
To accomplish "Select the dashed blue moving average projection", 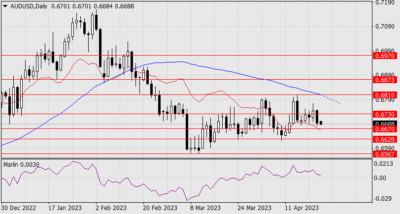I will [331, 99].
